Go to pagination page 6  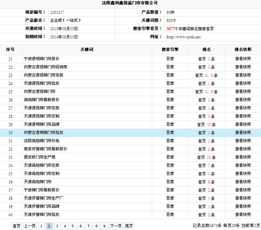click(x=81, y=226)
